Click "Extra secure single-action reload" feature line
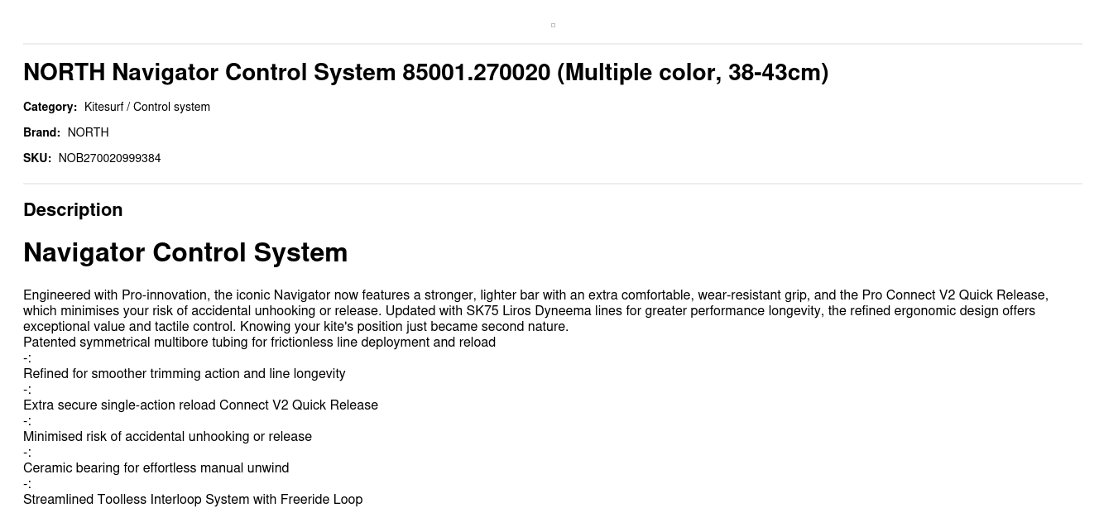 pos(200,405)
